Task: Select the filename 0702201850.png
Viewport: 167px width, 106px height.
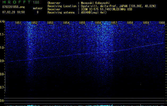Action: 14,7
